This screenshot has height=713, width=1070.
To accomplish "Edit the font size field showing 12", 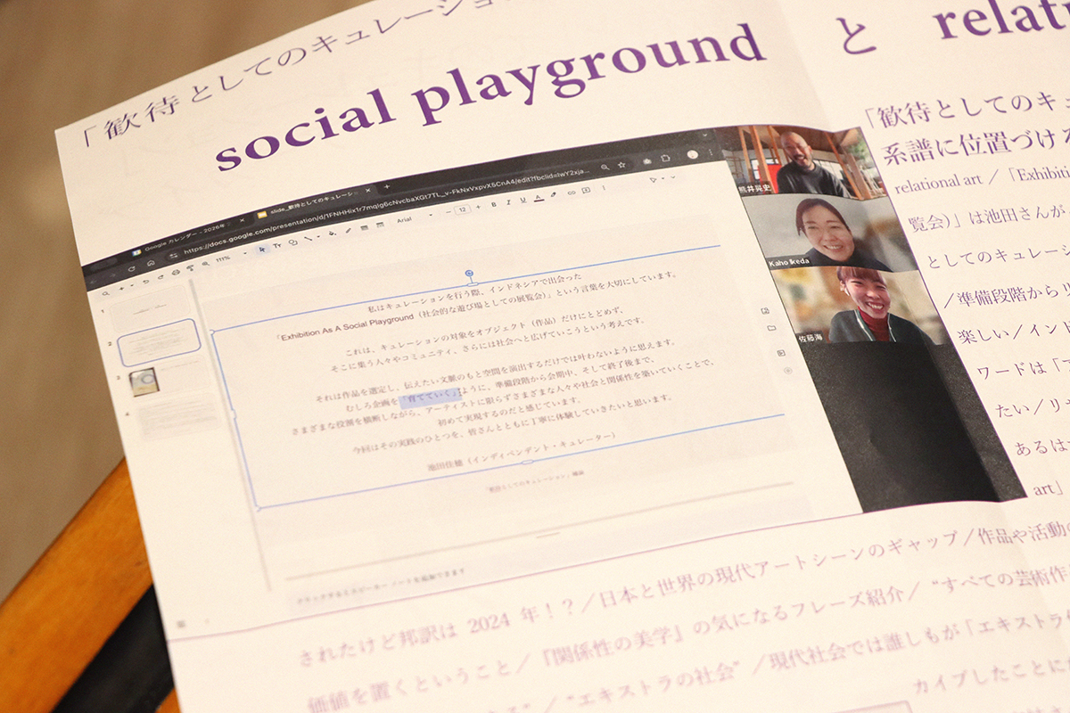I will click(x=463, y=209).
